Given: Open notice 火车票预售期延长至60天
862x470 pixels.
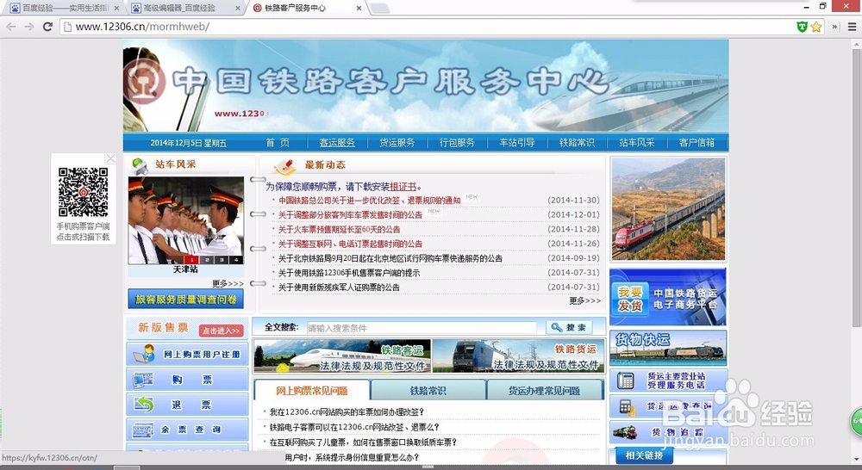Looking at the screenshot, I should click(x=339, y=230).
